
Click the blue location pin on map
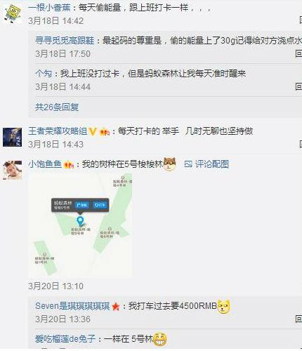coord(80,220)
